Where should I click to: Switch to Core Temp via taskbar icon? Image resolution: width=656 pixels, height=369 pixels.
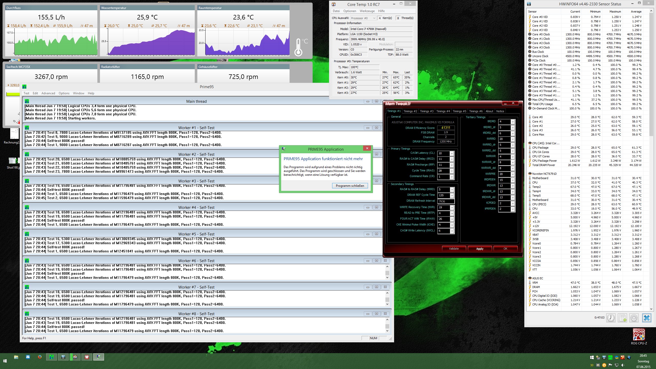(x=75, y=357)
